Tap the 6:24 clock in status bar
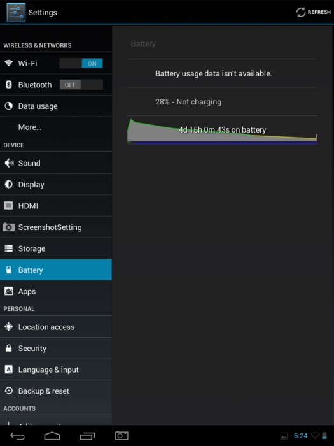The width and height of the screenshot is (334, 446). 300,436
